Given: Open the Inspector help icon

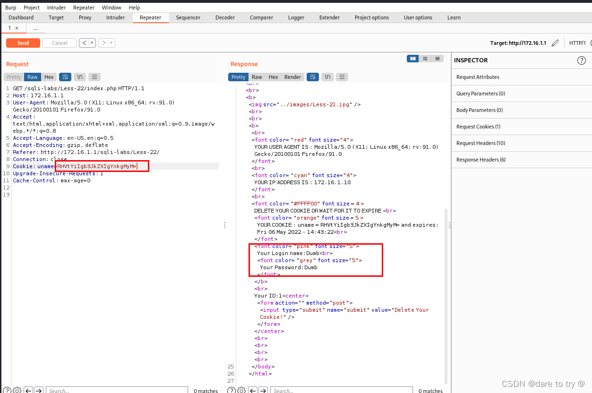Looking at the screenshot, I should pos(582,60).
